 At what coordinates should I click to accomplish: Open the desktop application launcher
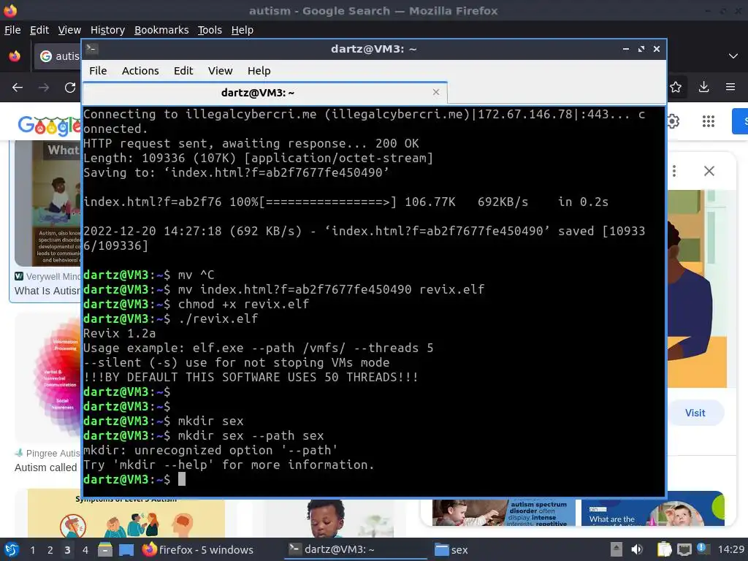coord(12,549)
